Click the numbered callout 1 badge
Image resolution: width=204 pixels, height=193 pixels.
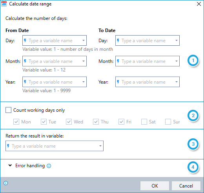[x=193, y=61]
